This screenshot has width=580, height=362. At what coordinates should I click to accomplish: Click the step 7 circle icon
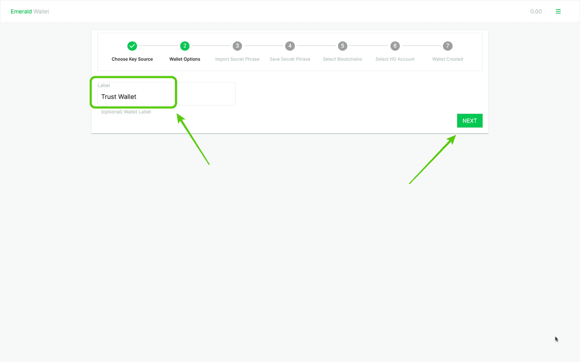point(447,46)
